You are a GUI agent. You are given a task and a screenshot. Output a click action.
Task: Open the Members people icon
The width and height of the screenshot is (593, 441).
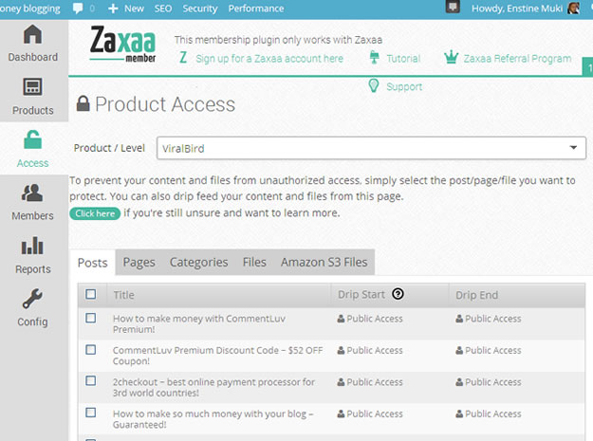point(32,193)
